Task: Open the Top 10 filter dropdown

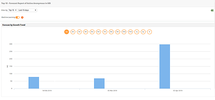Action: [13, 10]
